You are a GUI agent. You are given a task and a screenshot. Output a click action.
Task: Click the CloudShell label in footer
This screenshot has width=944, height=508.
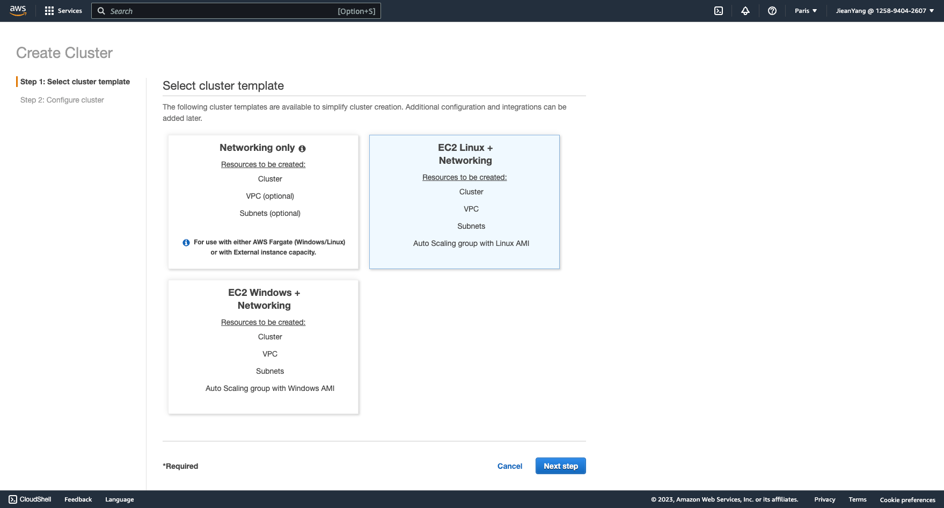35,499
